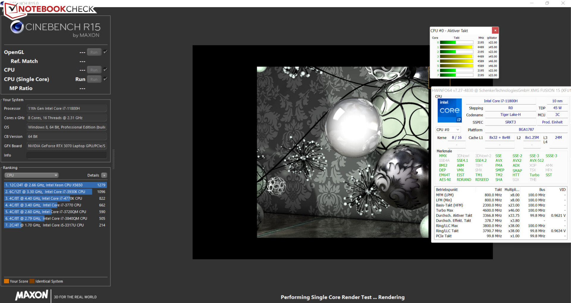Click the 'Durchsch. Aktiver Takt' table row
Viewport: 571px width, 303px height.
tap(501, 215)
